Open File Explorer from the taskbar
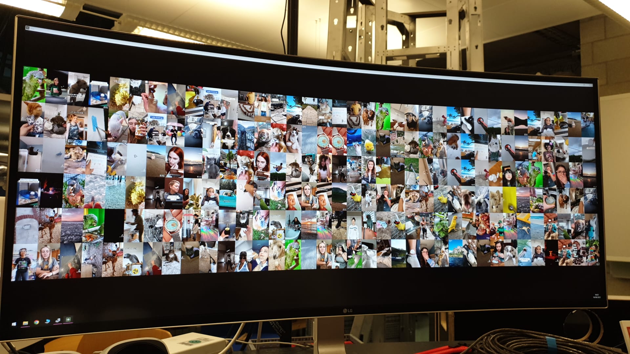630x354 pixels. [25, 323]
